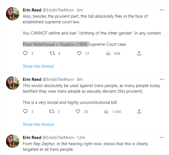Open Erin Reed's avatar on the 12m tweet

click(13, 141)
